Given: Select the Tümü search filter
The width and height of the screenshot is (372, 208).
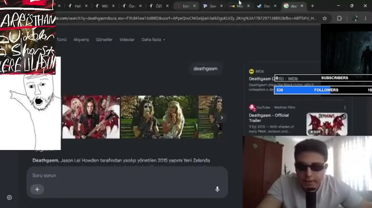Looking at the screenshot, I should click(x=61, y=40).
